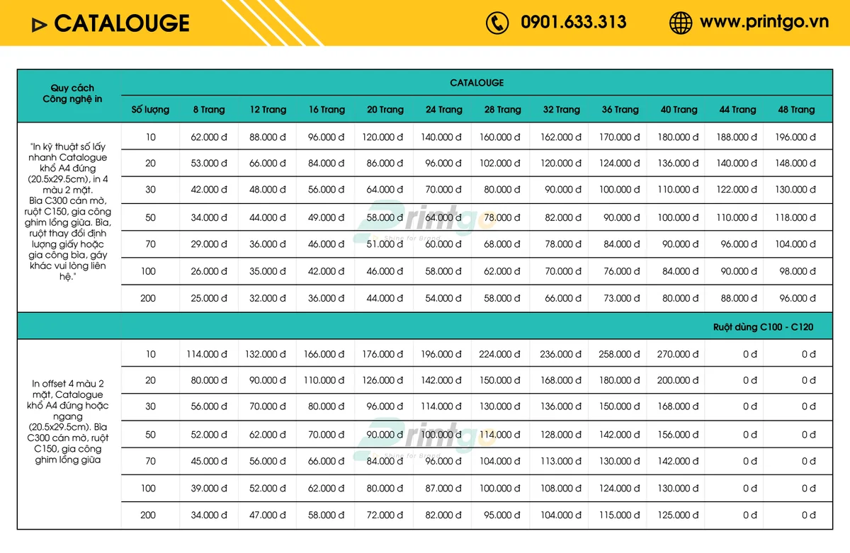The width and height of the screenshot is (850, 553).
Task: Click the Số lượng column header
Action: tap(150, 110)
